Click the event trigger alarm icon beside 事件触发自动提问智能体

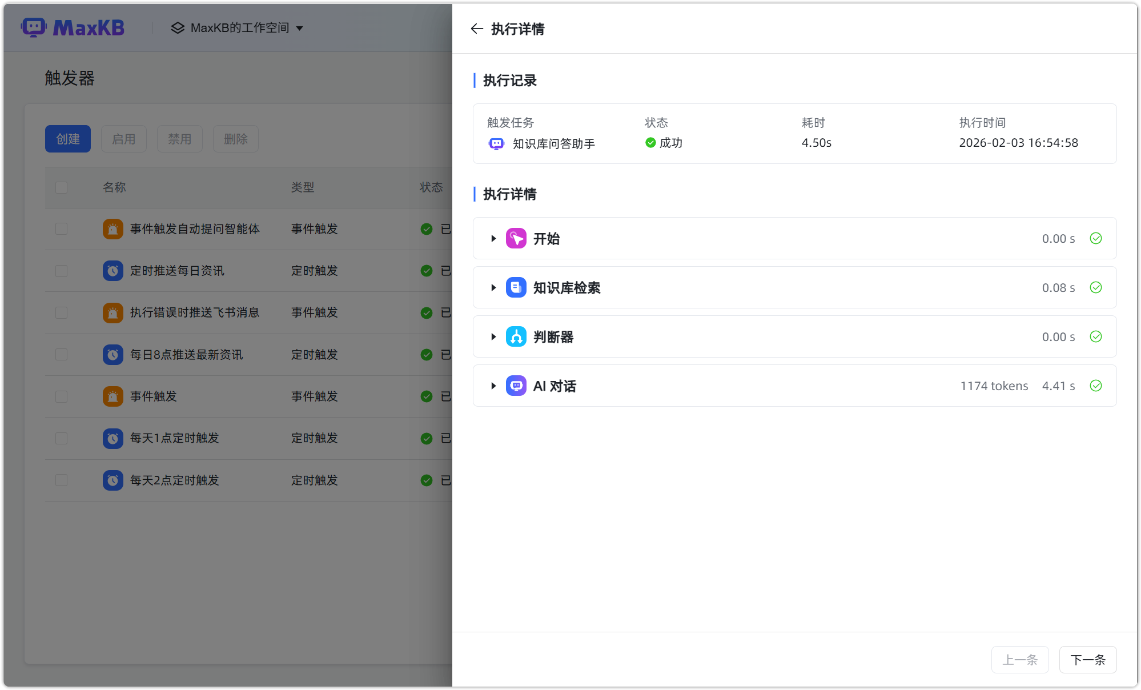coord(113,228)
